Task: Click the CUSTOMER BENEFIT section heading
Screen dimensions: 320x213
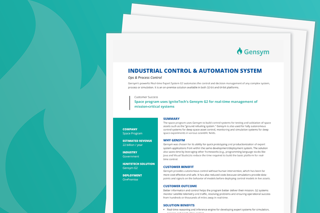Action: [178, 167]
